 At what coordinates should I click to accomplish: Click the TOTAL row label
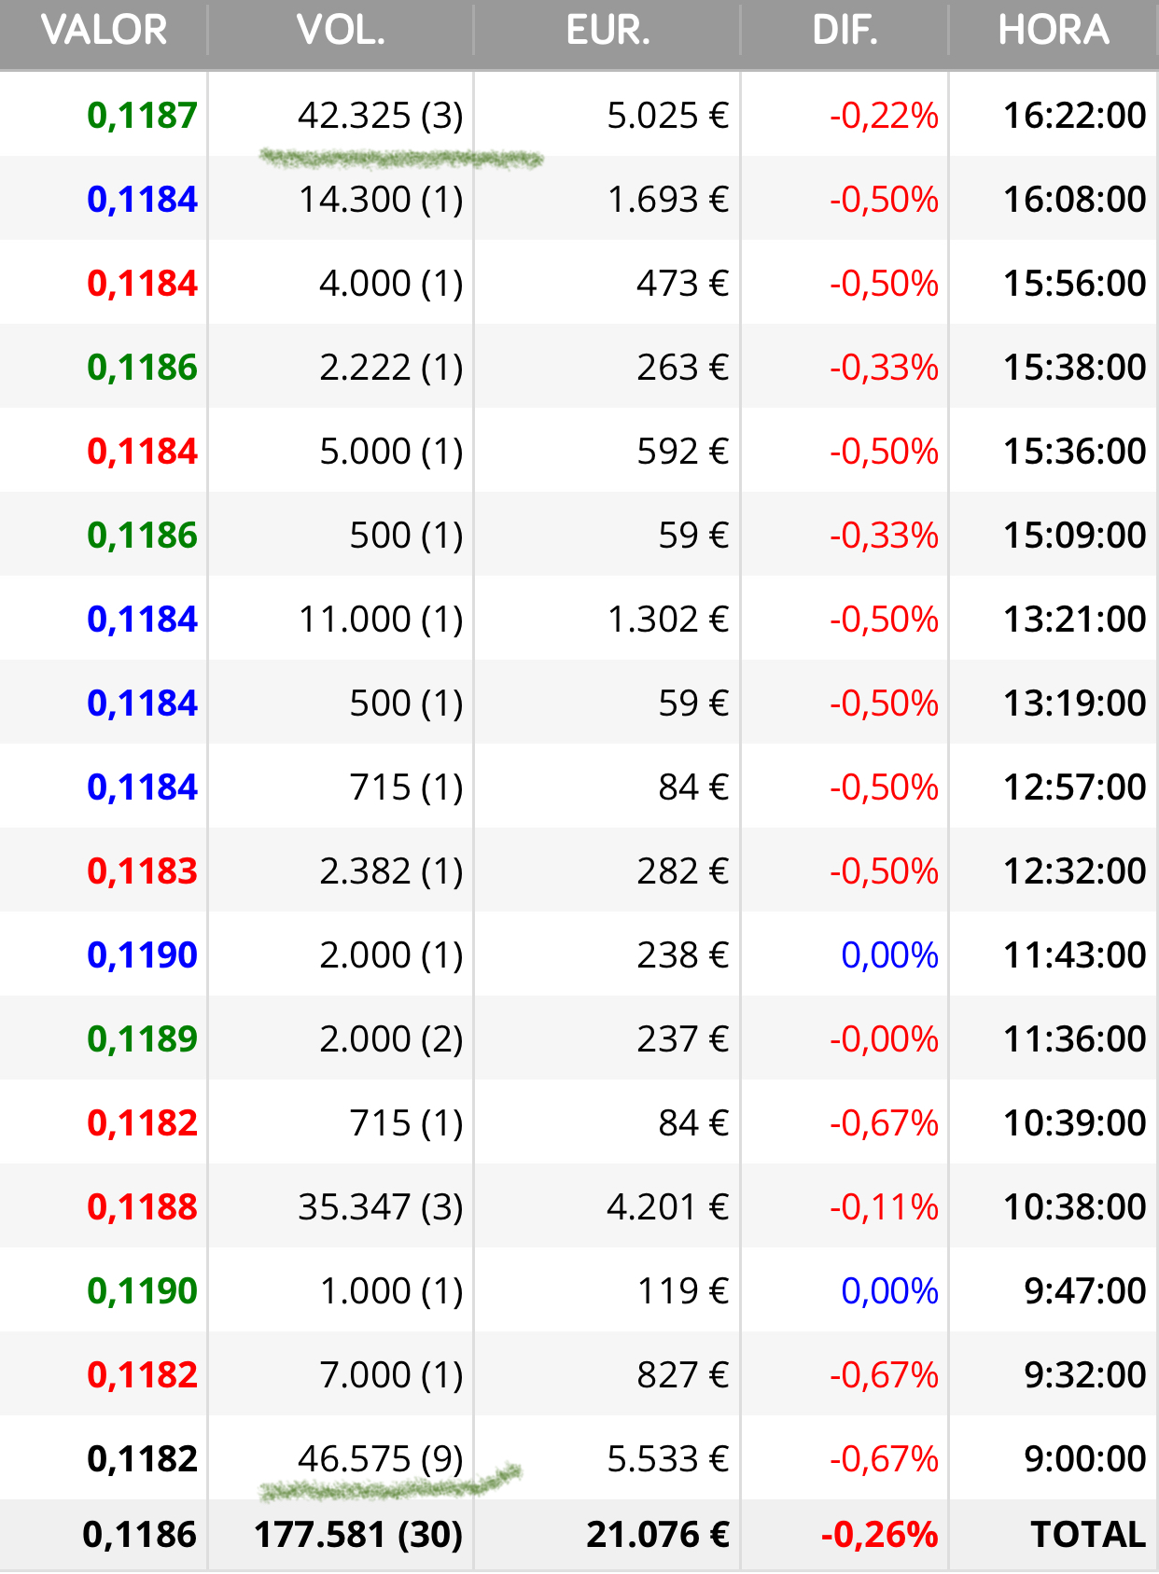click(x=1088, y=1535)
